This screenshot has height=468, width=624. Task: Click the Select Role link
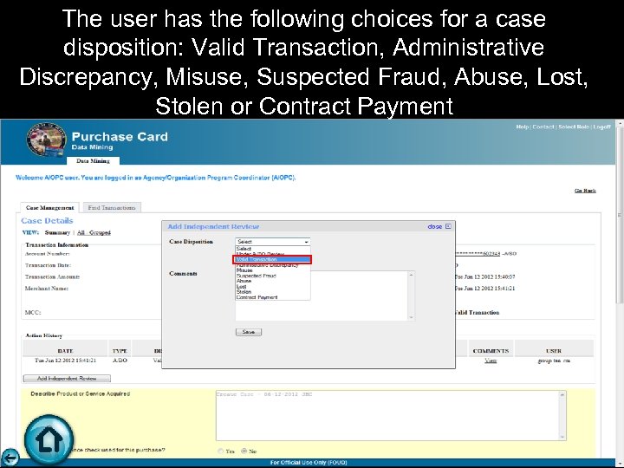574,127
